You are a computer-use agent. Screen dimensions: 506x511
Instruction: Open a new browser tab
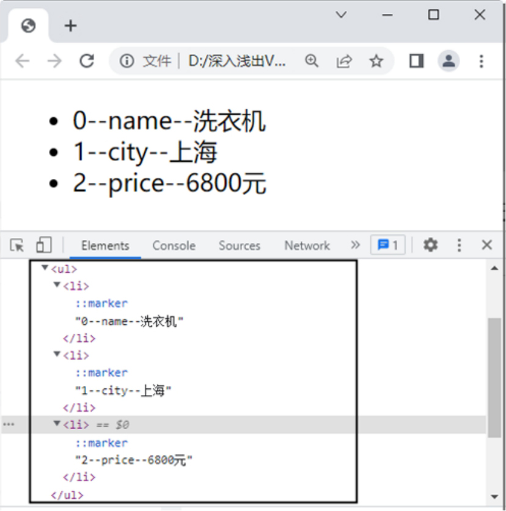71,26
